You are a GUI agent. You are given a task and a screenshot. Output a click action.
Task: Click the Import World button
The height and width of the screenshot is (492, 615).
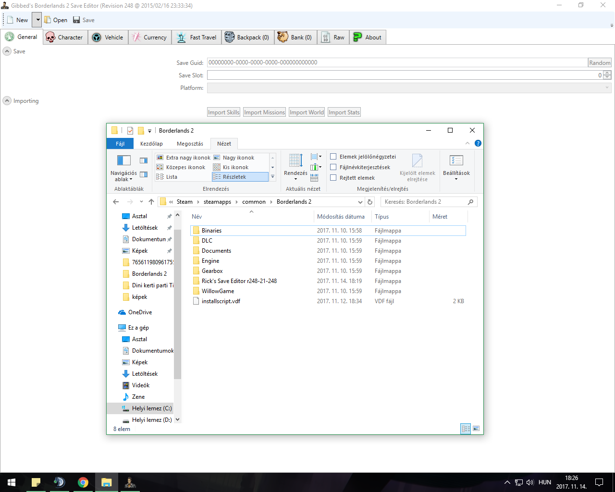pyautogui.click(x=307, y=112)
